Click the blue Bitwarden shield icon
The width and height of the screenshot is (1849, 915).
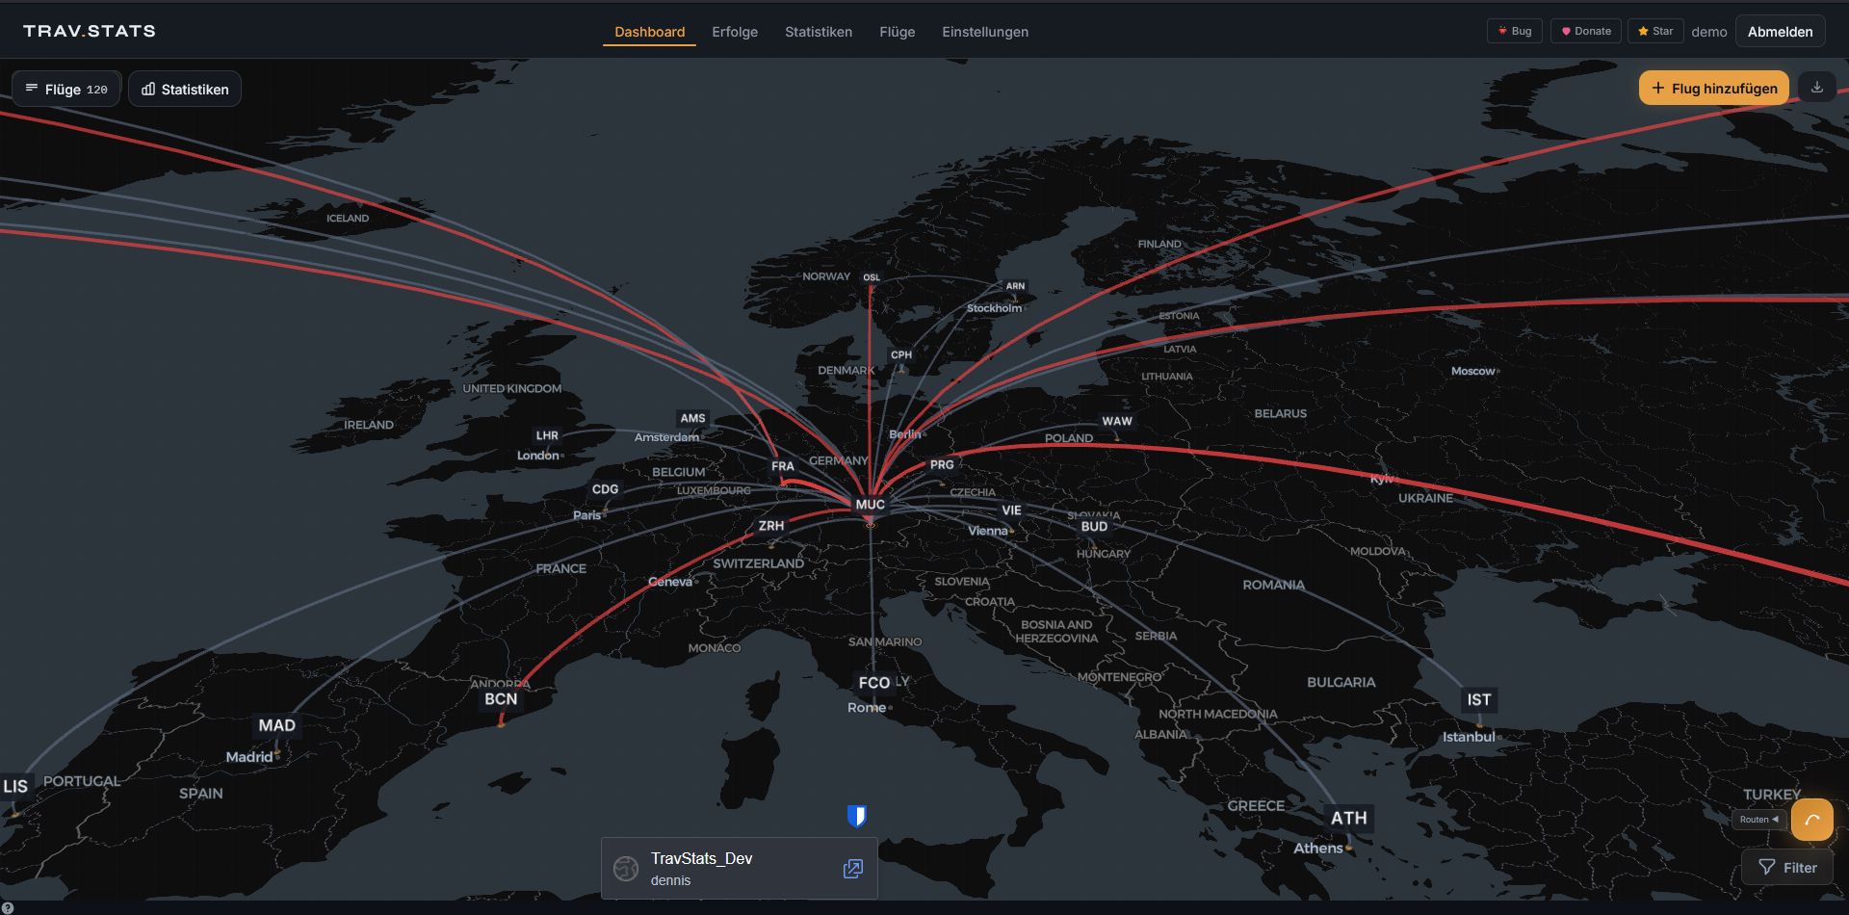[856, 817]
